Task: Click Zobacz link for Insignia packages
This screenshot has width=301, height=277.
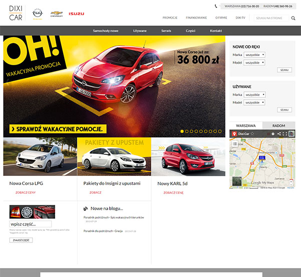Action: 95,192
